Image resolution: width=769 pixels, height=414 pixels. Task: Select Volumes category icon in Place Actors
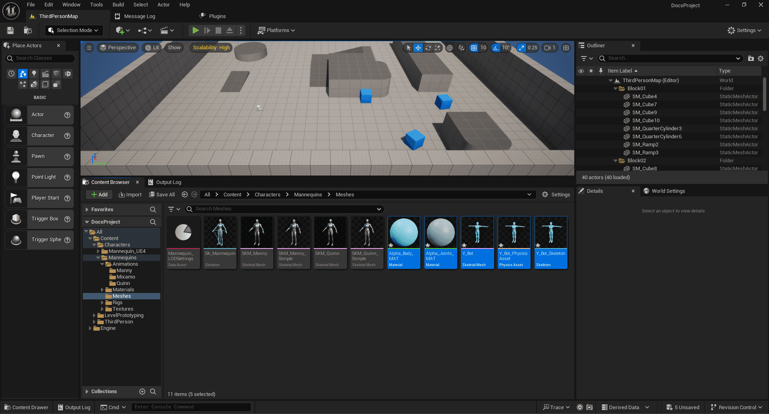(45, 84)
